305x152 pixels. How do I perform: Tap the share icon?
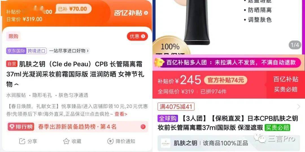[22, 141]
